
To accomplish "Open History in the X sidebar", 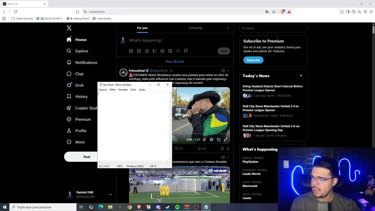I will coord(77,96).
